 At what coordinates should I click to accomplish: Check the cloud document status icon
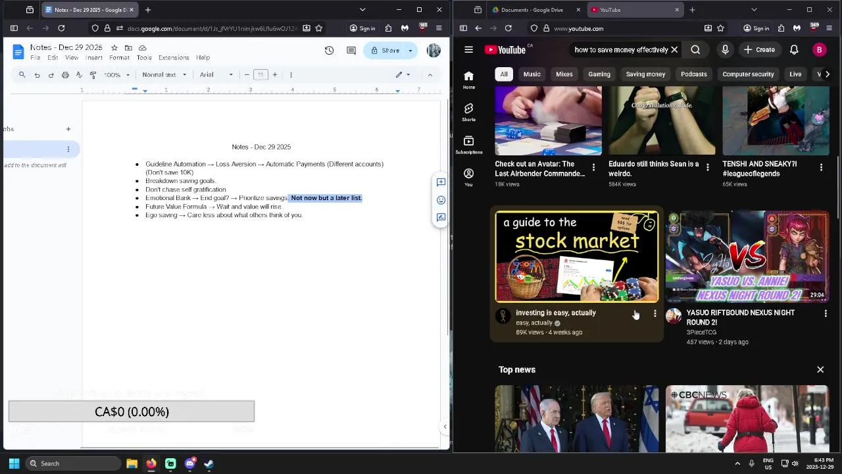(142, 48)
